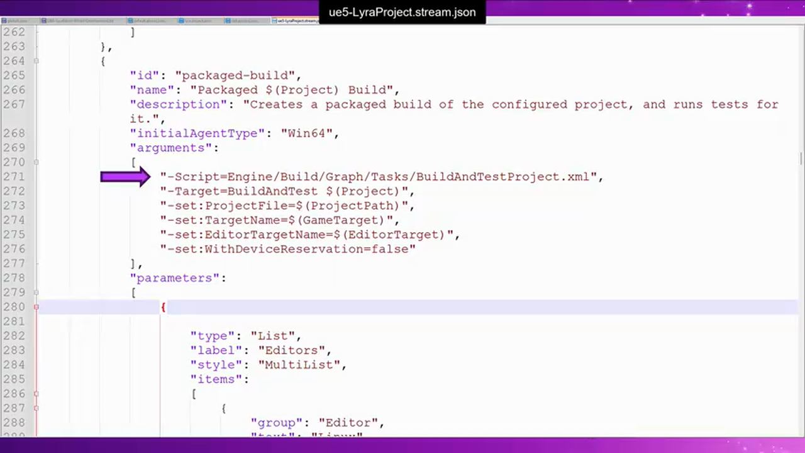Collapse the arguments array at line 270

pos(36,162)
